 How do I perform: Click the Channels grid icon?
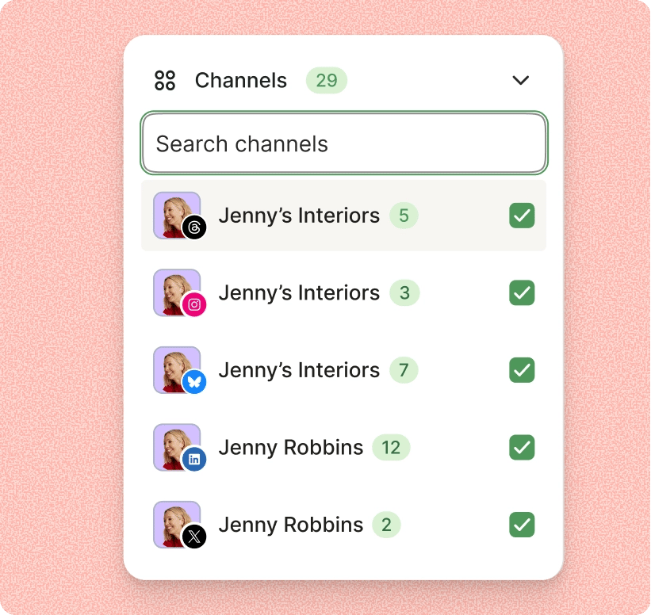(x=164, y=80)
